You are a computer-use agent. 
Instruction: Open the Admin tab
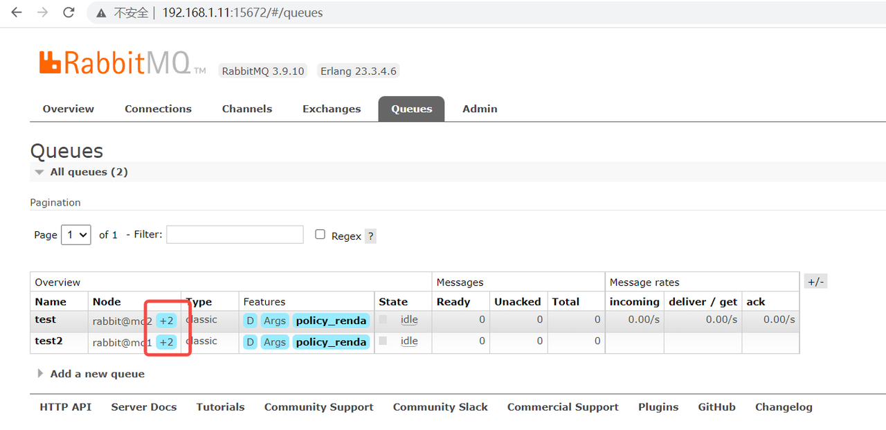[480, 109]
